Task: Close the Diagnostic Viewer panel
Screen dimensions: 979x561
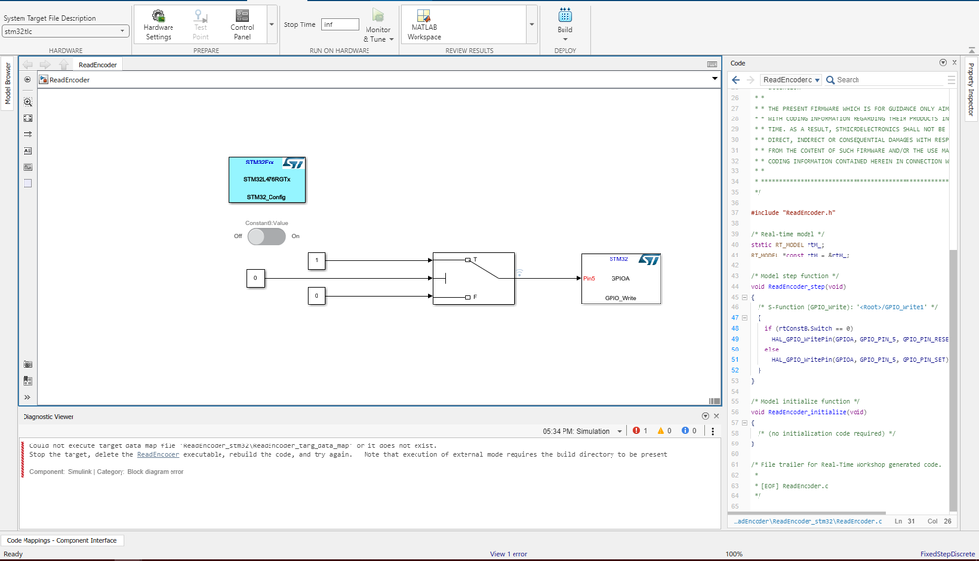Action: click(716, 416)
